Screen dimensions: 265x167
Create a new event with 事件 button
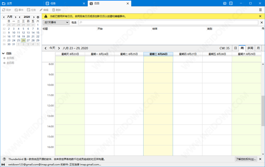click(19, 10)
